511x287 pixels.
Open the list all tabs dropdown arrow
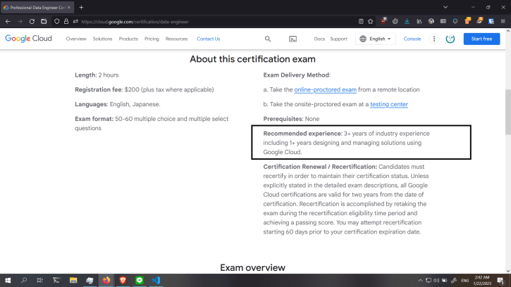pos(445,7)
